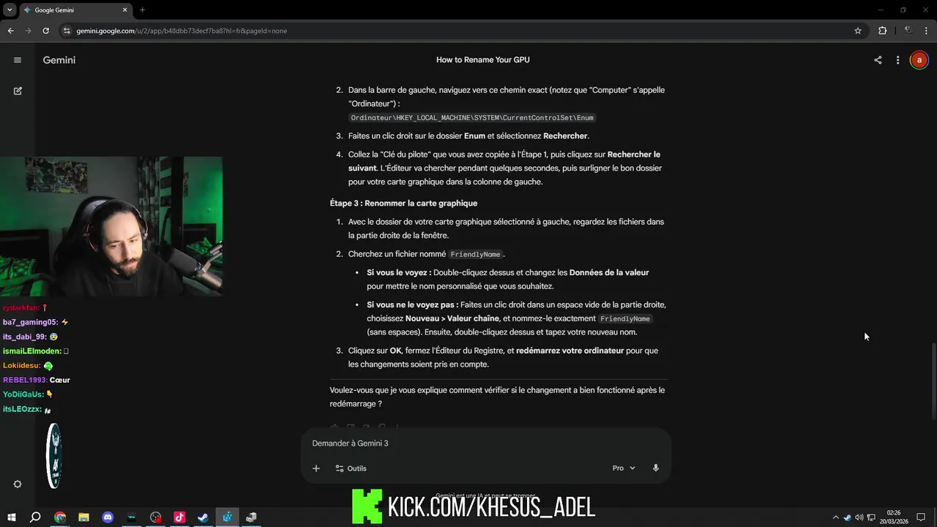
Task: Open Registry Editor from the taskbar
Action: click(228, 517)
